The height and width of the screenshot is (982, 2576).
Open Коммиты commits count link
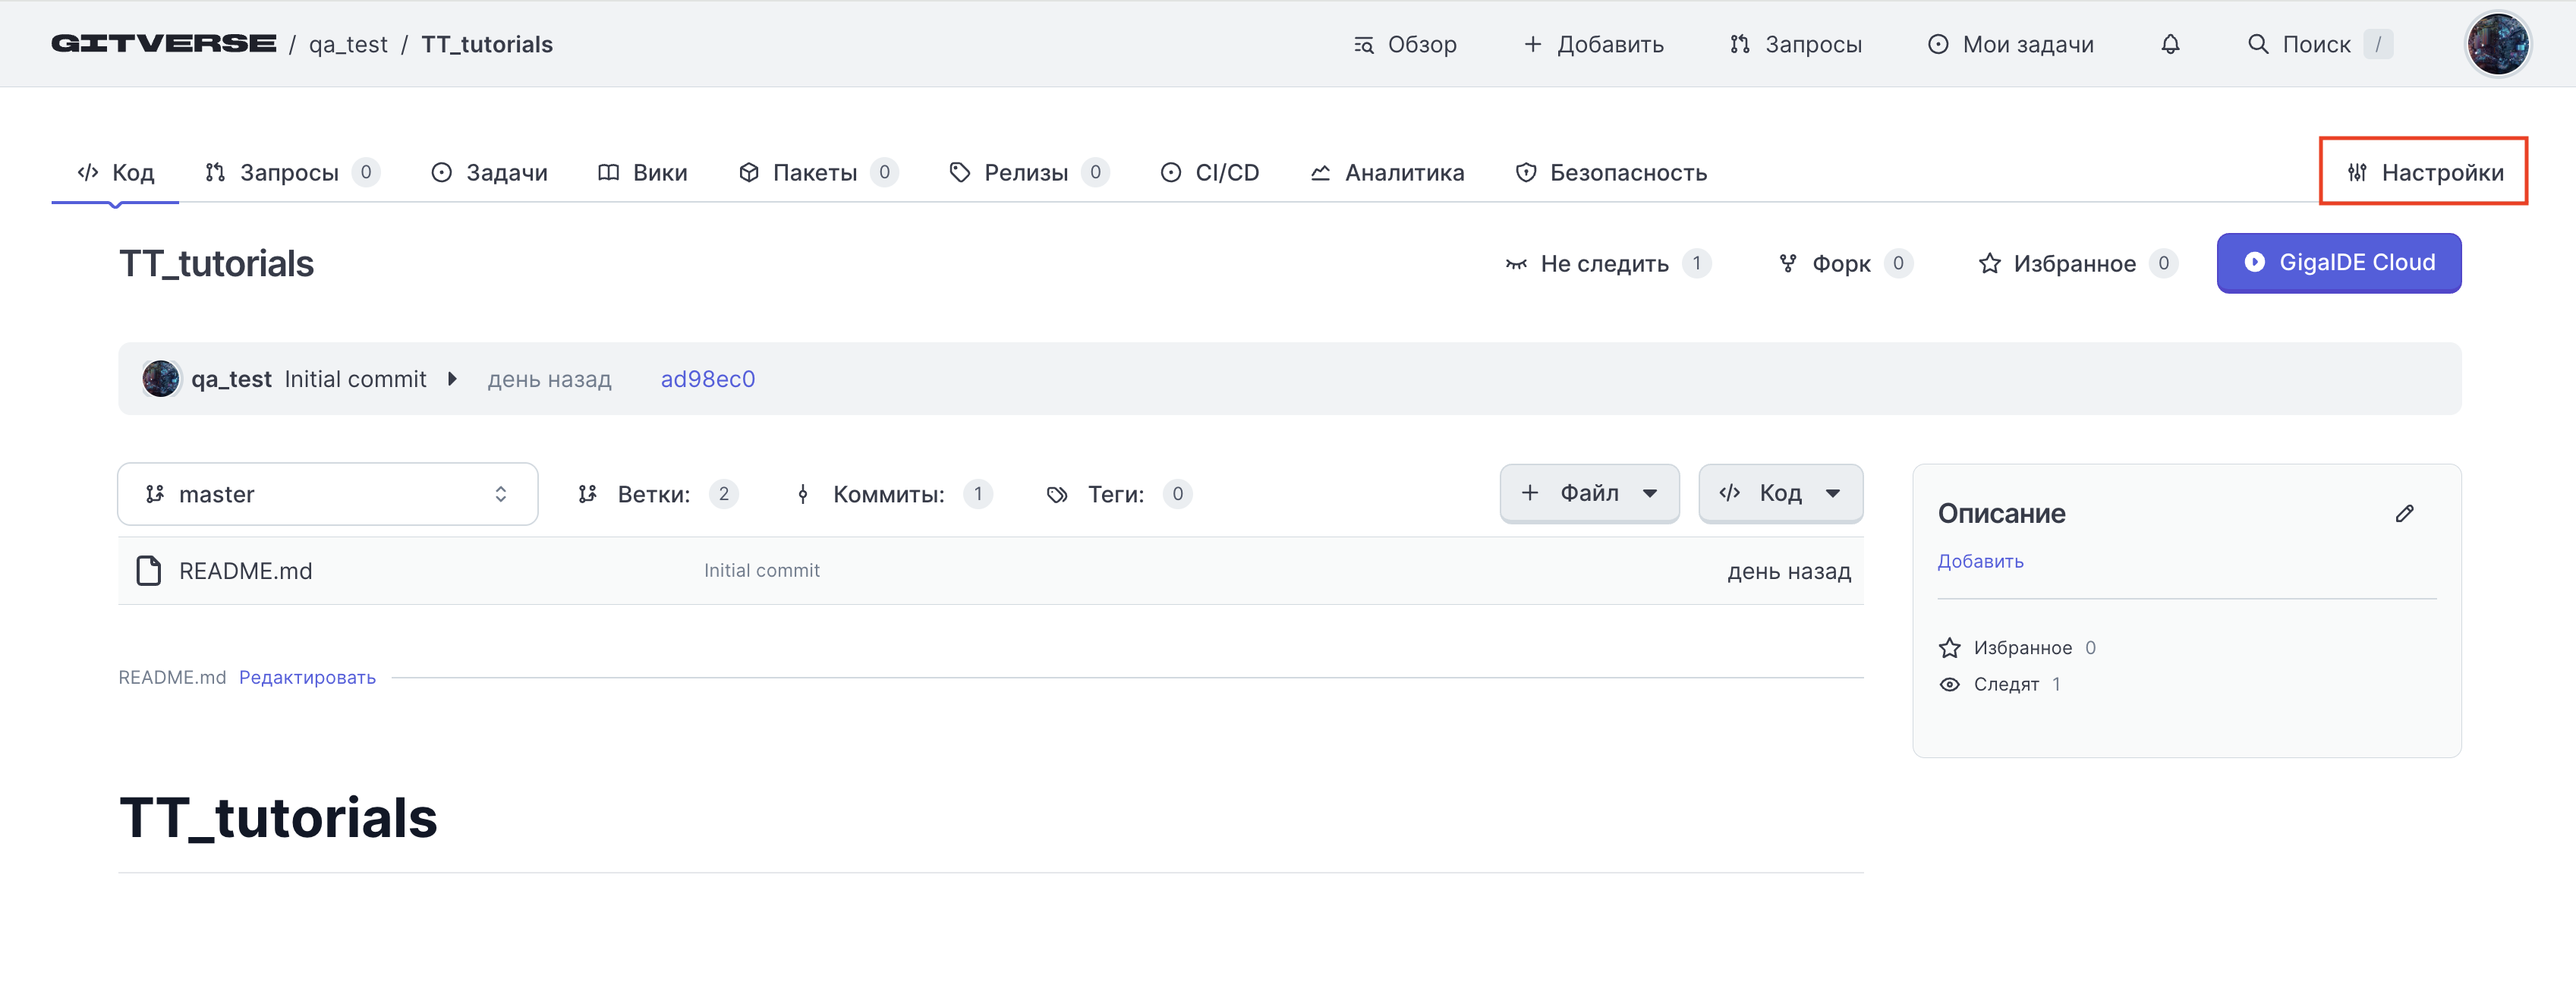tap(893, 494)
